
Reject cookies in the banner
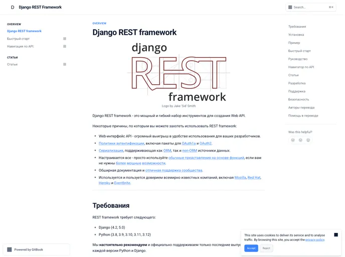(x=266, y=248)
